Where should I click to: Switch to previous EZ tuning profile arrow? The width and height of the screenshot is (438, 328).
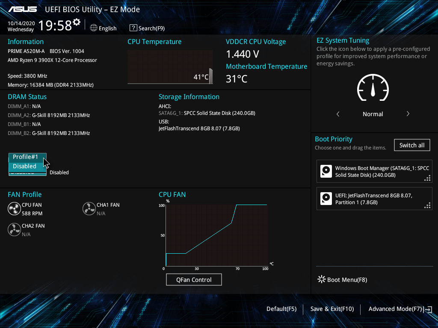(x=338, y=114)
